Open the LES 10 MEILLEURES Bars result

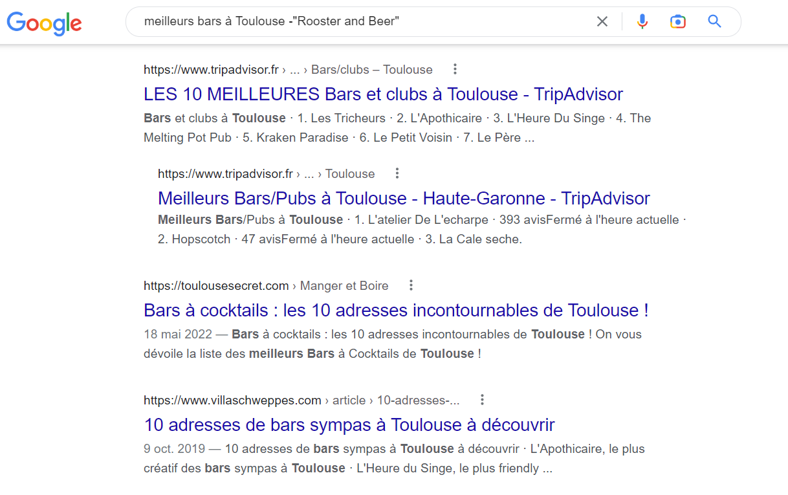pos(383,94)
